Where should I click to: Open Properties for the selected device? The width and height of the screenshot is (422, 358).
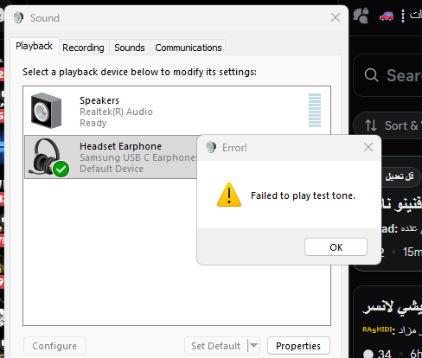(298, 346)
